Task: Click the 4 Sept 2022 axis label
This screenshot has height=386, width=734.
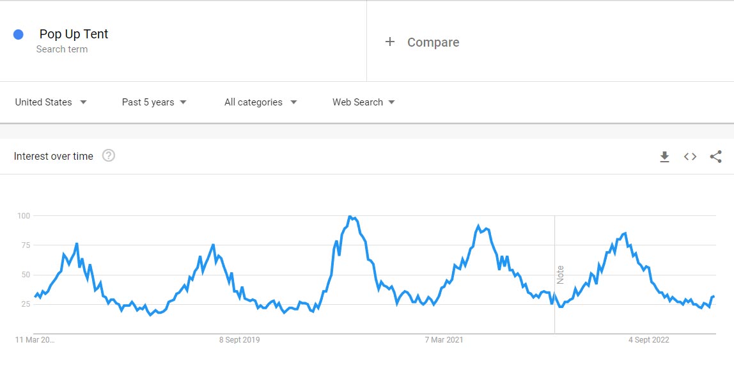Action: (648, 340)
